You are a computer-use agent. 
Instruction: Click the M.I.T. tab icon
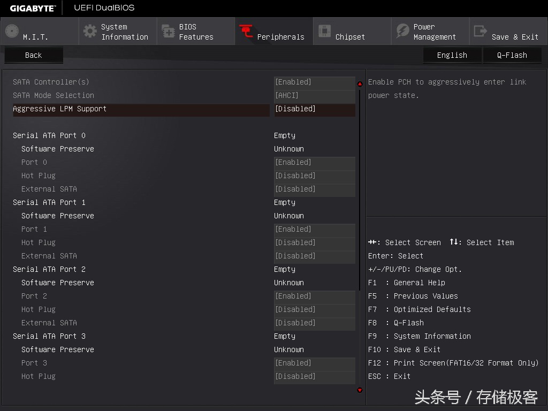point(12,32)
